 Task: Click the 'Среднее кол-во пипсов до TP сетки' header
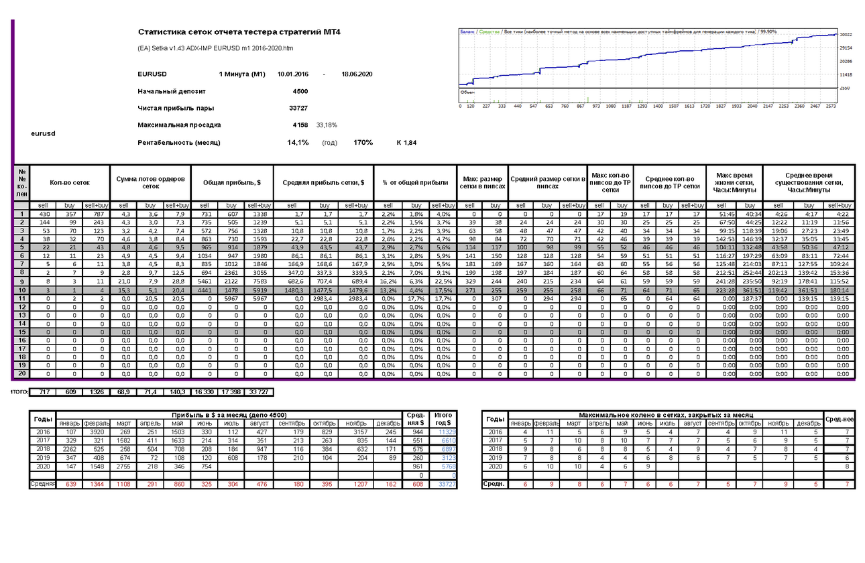(669, 182)
